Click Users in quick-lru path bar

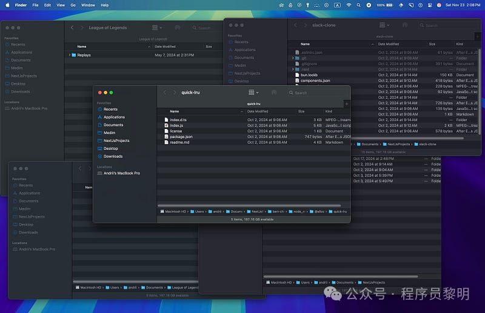click(x=199, y=211)
